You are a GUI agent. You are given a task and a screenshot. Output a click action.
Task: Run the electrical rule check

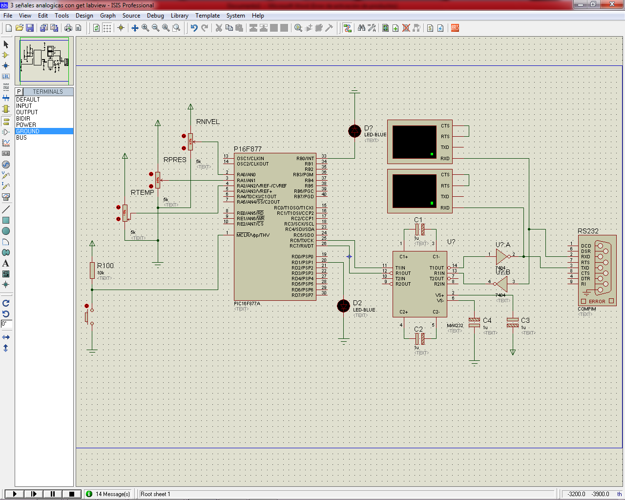coord(440,28)
